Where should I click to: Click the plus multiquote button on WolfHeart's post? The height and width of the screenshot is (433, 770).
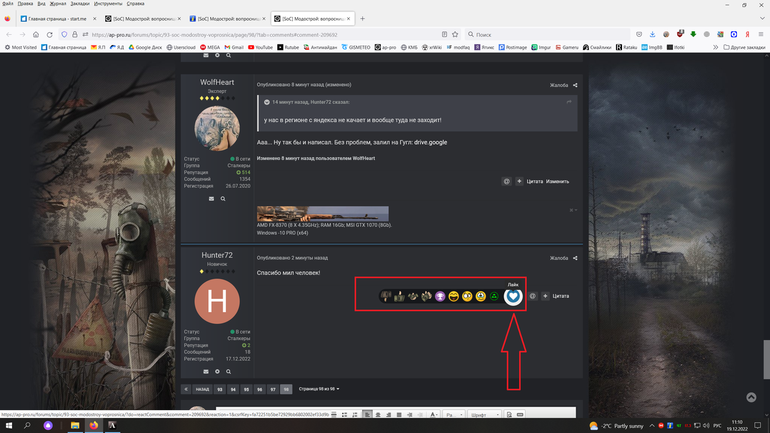point(519,181)
